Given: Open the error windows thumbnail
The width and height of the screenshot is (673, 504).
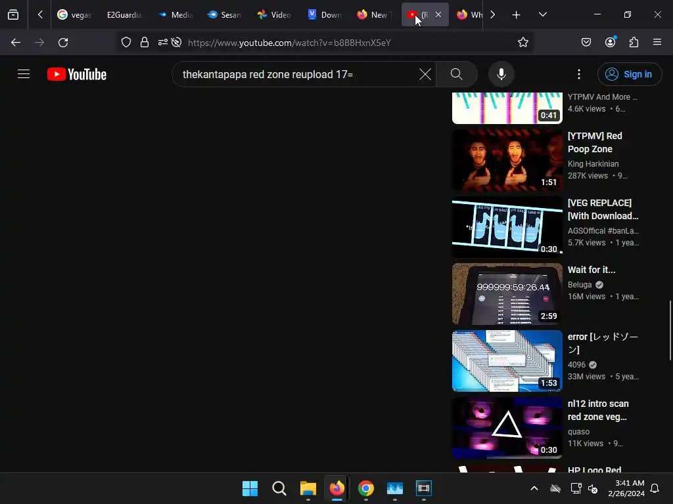Looking at the screenshot, I should pyautogui.click(x=507, y=361).
